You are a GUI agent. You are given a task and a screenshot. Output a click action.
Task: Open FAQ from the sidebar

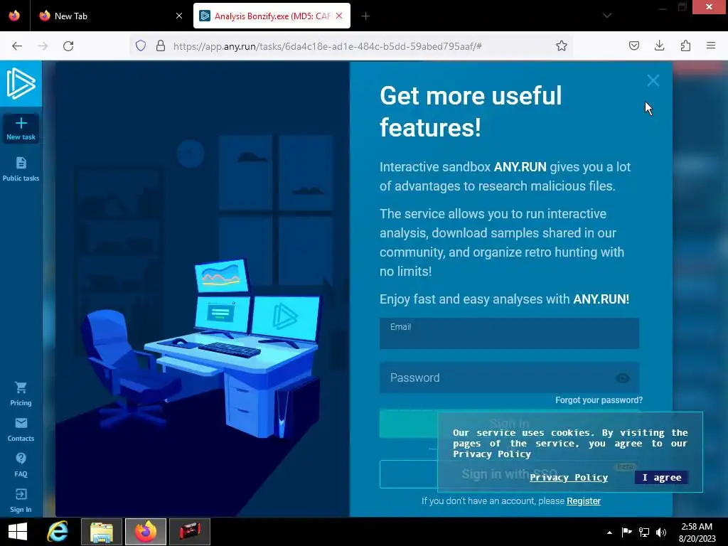click(x=21, y=465)
